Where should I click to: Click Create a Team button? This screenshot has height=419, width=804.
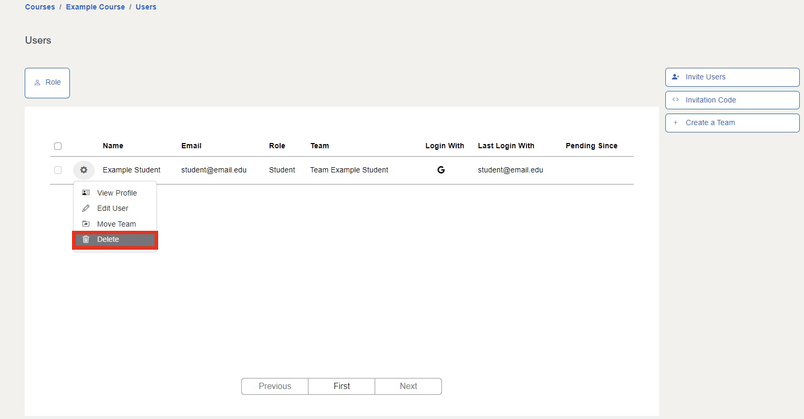[732, 123]
